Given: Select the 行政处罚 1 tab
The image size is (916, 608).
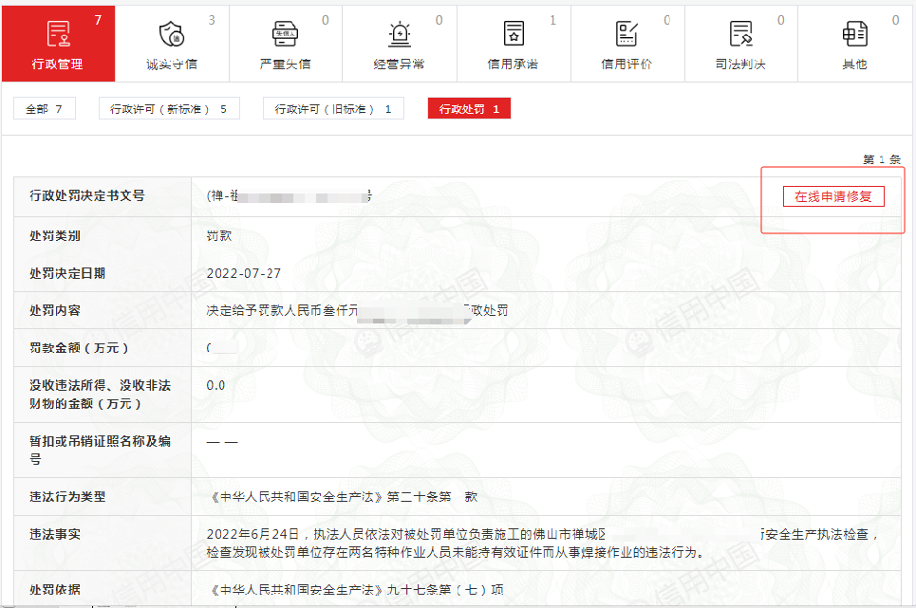Looking at the screenshot, I should tap(469, 108).
